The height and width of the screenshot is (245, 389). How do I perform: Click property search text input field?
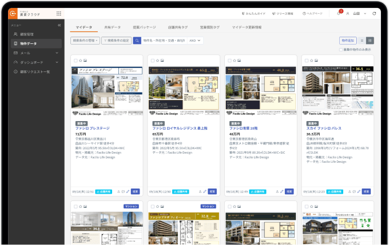(x=164, y=41)
